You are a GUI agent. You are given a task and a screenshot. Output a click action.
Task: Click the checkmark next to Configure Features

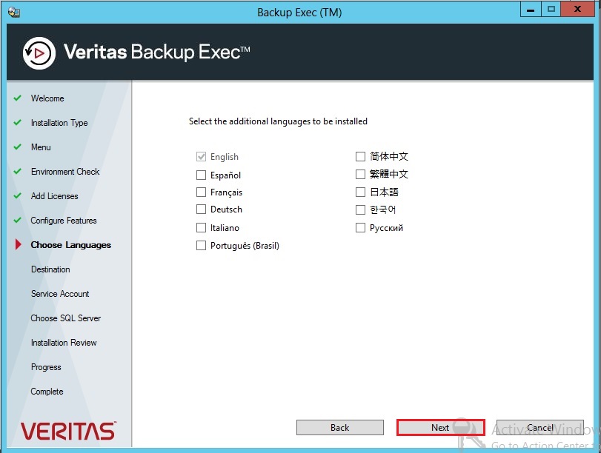tap(19, 221)
